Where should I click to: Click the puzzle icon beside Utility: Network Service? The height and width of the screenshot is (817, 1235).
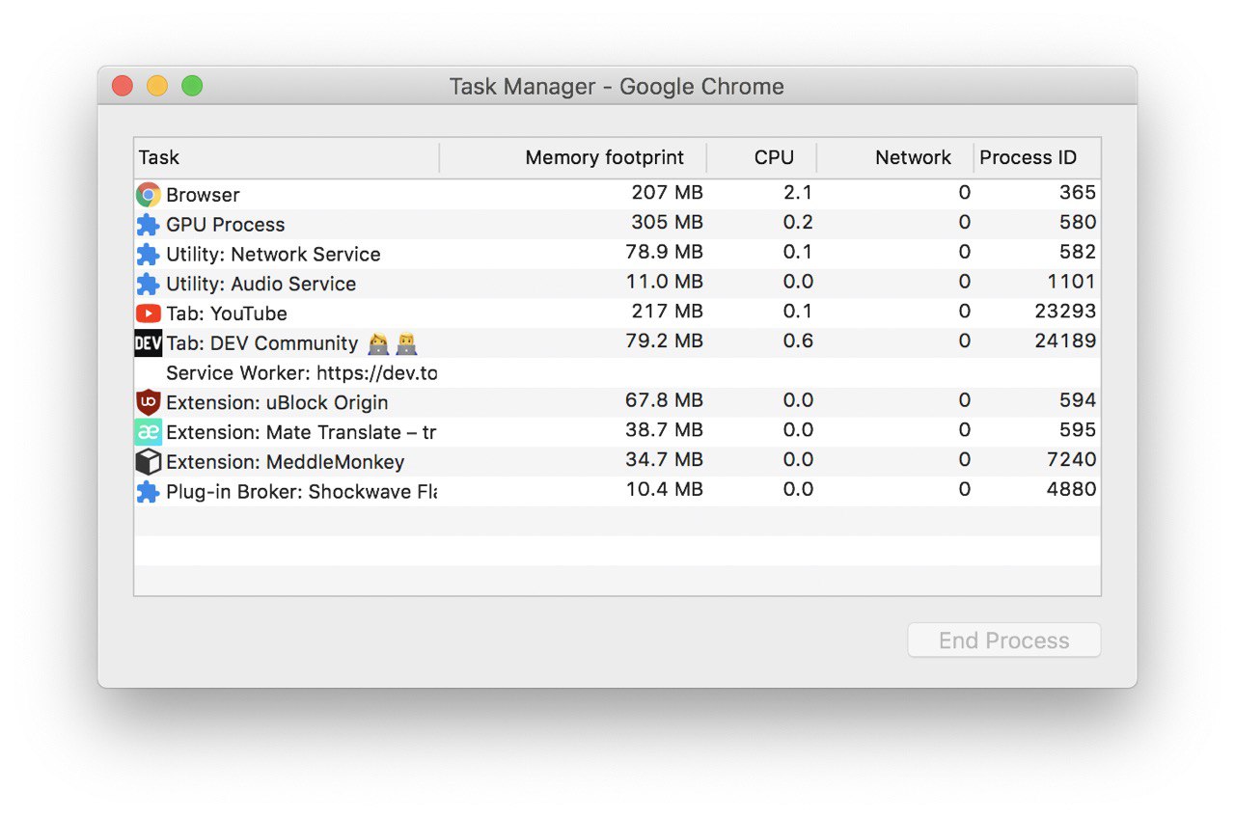[148, 255]
